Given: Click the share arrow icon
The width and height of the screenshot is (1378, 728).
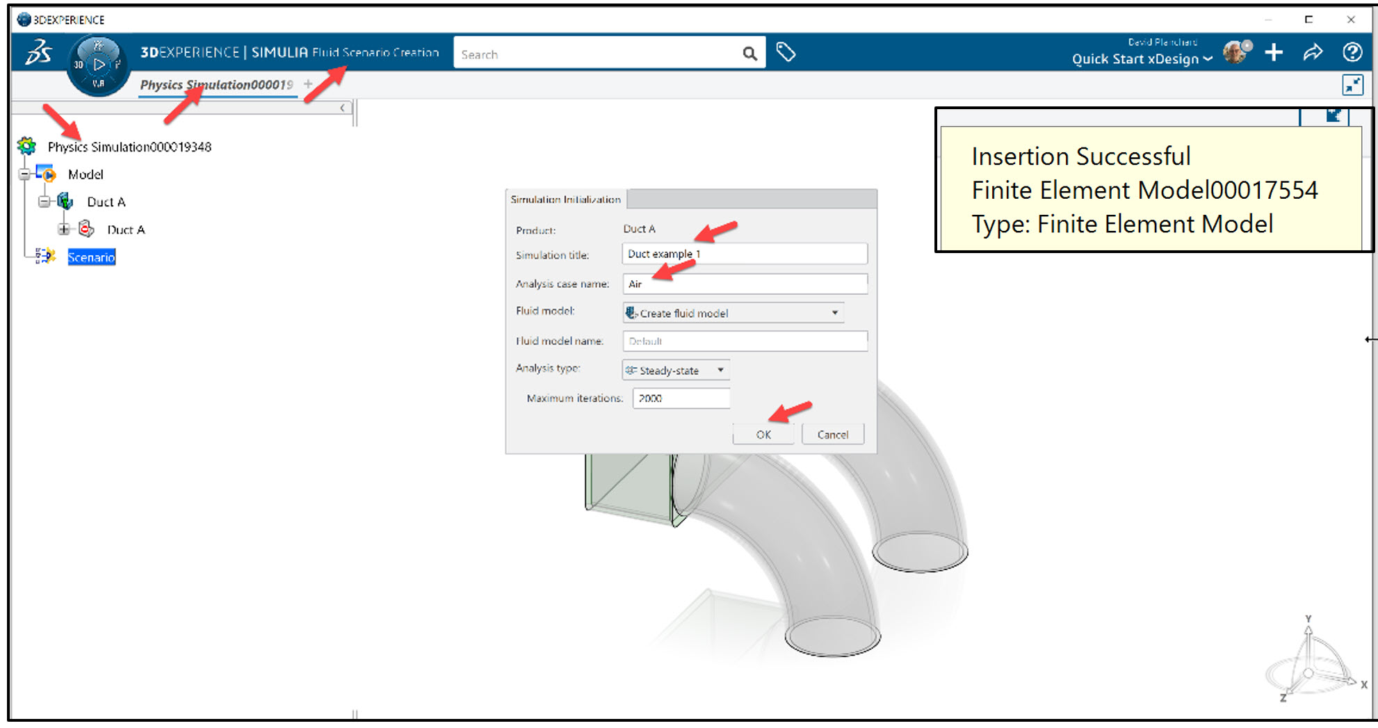Looking at the screenshot, I should pyautogui.click(x=1313, y=52).
